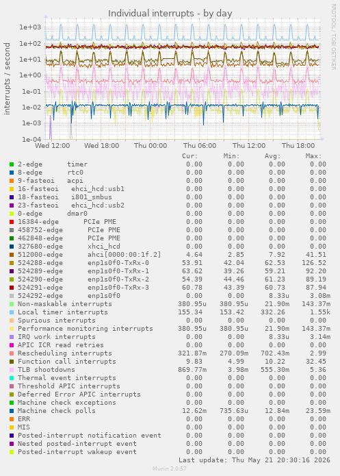Screen dimensions: 340x476
Task: Click the 3.14m max for IRQ work interrupts
Action: point(320,337)
